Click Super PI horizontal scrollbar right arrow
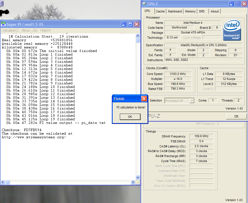The height and width of the screenshot is (203, 248). (x=133, y=182)
